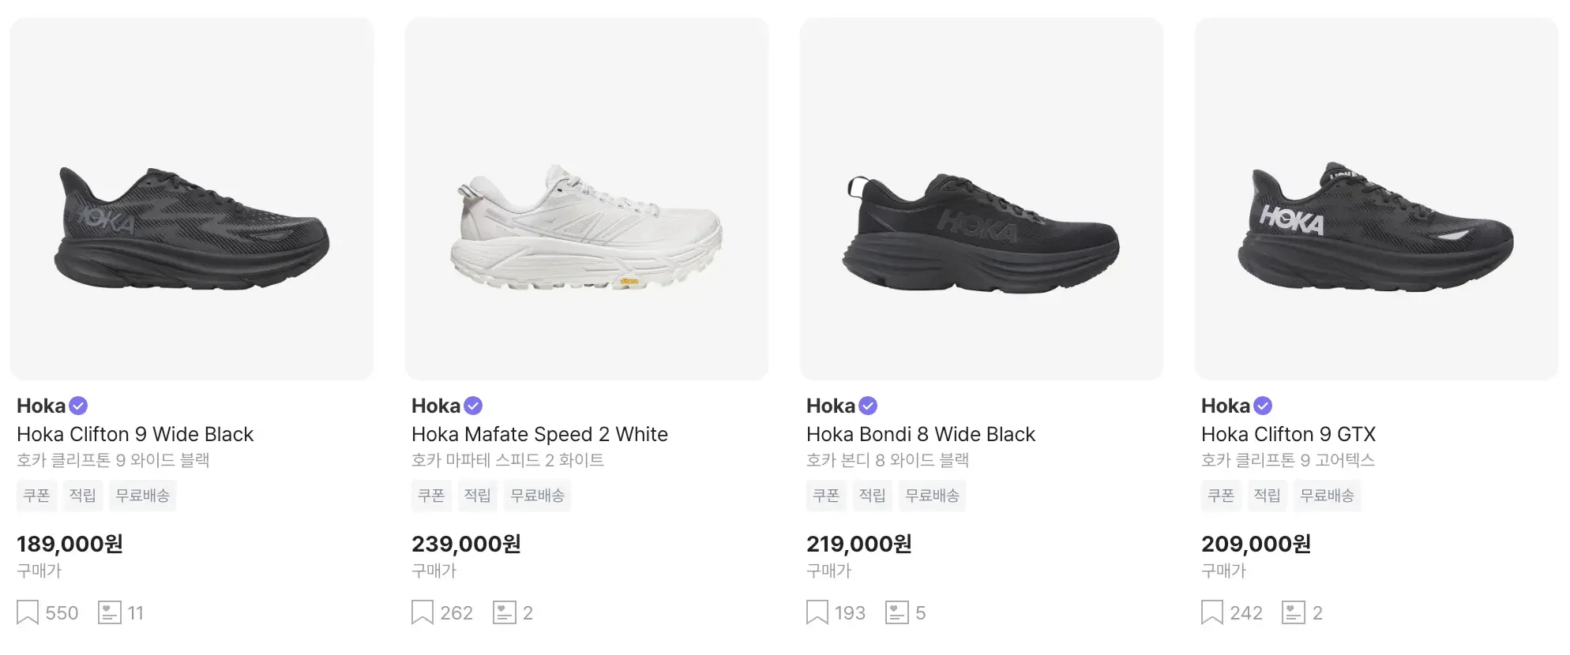Click verified badge beside first Hoka brand
Image resolution: width=1570 pixels, height=655 pixels.
click(x=78, y=406)
